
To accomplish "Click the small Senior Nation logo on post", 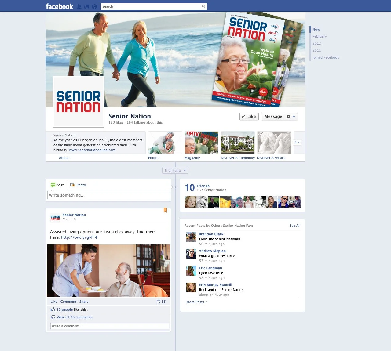I will (55, 218).
